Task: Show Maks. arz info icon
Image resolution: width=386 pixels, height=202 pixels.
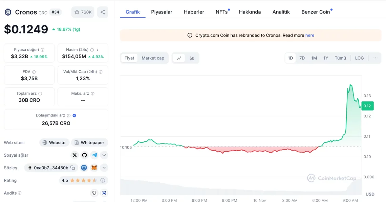Action: (x=92, y=93)
